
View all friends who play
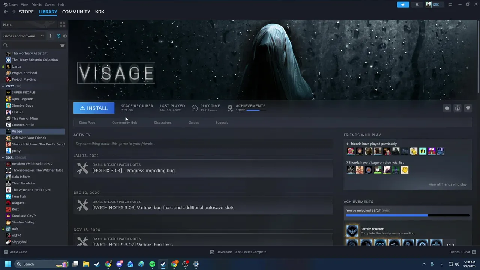[447, 184]
